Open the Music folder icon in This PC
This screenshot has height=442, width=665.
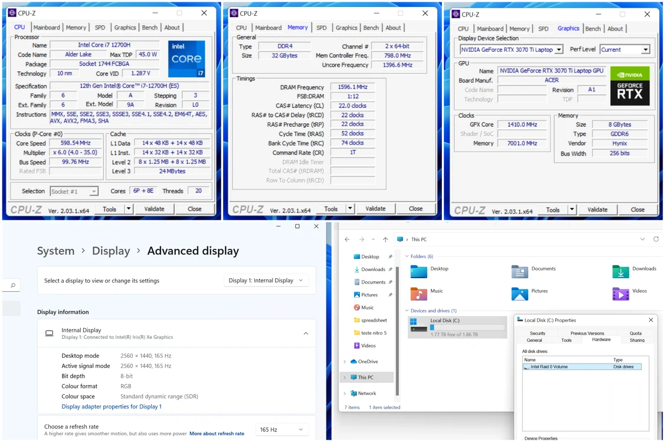[418, 293]
